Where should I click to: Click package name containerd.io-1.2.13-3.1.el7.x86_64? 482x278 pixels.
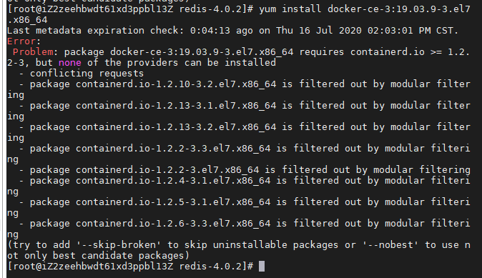pyautogui.click(x=176, y=106)
